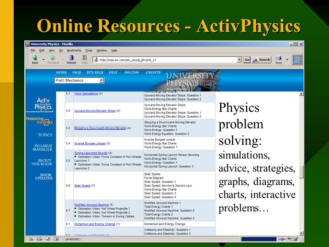
Task: Open the Inverse Bungee Jumper link
Action: 90,143
